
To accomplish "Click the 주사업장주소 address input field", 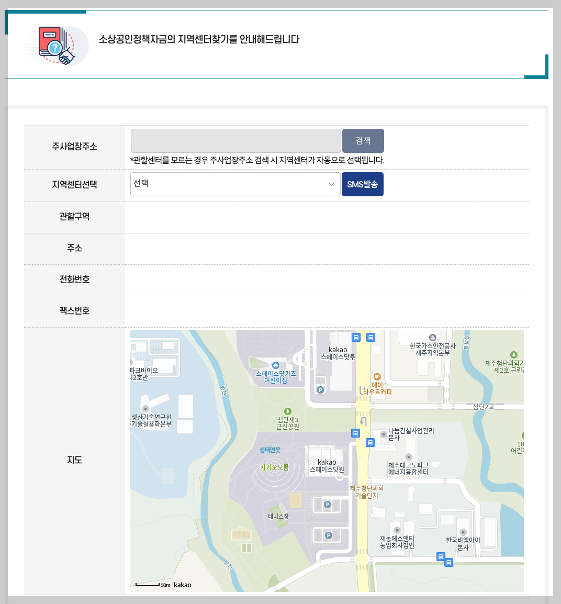I will (x=235, y=140).
